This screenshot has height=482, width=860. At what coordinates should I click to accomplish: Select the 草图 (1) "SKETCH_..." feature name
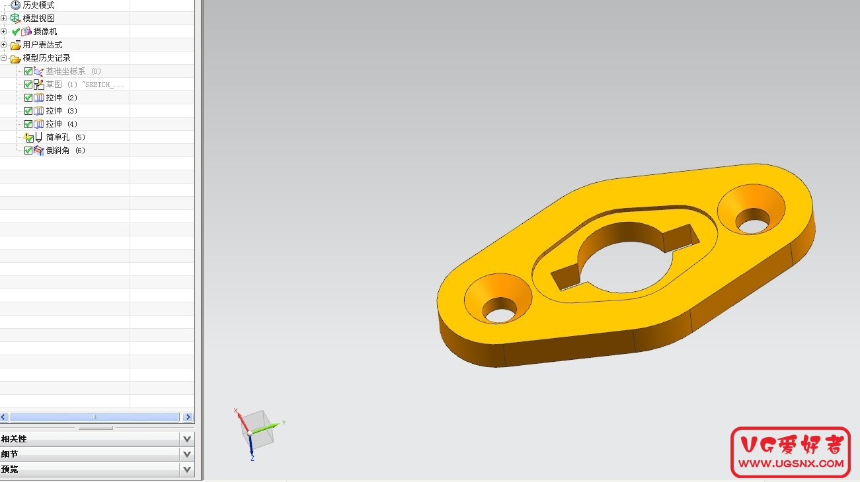click(x=85, y=84)
